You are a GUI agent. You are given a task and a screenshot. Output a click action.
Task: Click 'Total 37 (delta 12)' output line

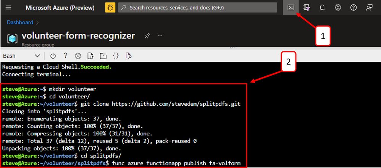pos(99,141)
